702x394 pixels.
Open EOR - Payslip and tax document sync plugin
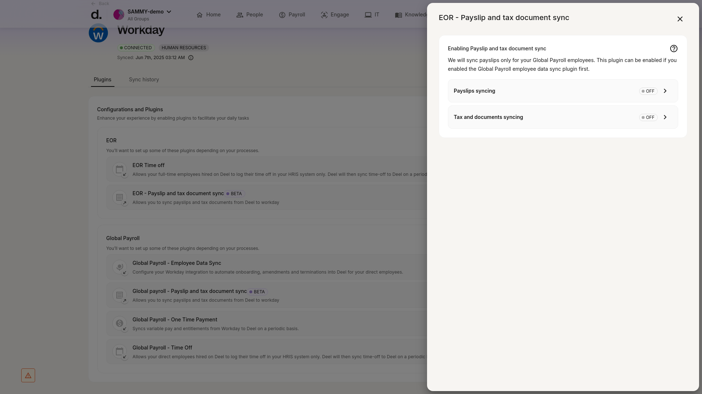pos(267,197)
